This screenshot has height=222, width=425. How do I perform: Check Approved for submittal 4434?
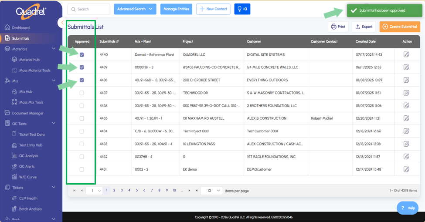click(x=82, y=131)
